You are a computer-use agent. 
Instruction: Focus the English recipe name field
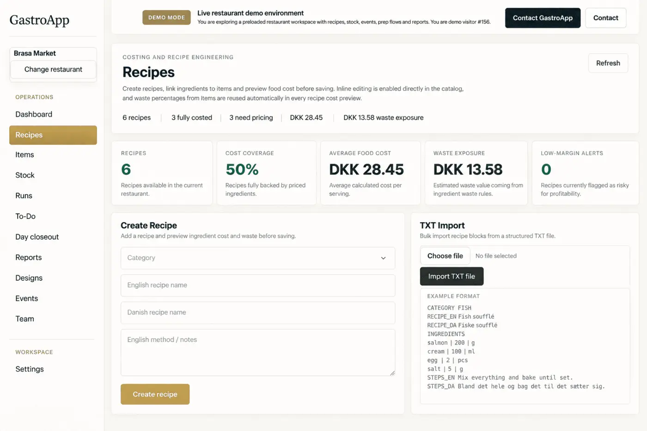pyautogui.click(x=258, y=285)
